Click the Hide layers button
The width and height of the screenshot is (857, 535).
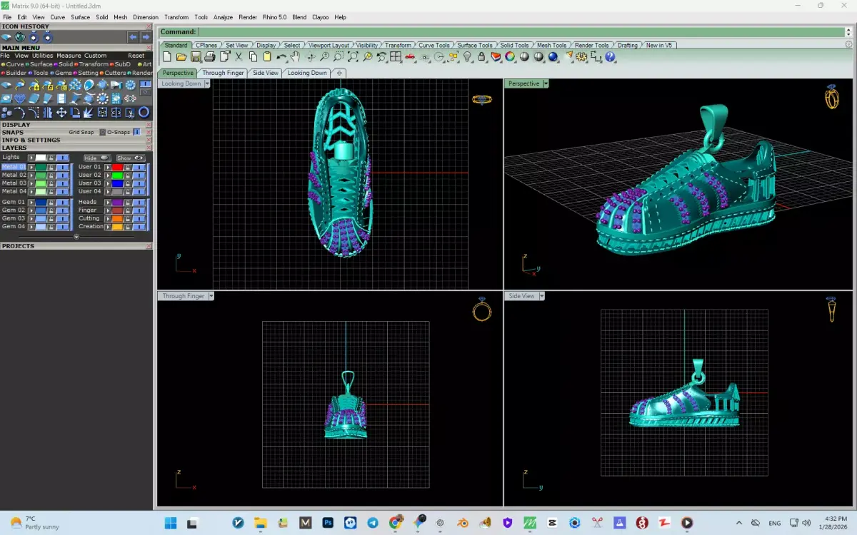97,158
